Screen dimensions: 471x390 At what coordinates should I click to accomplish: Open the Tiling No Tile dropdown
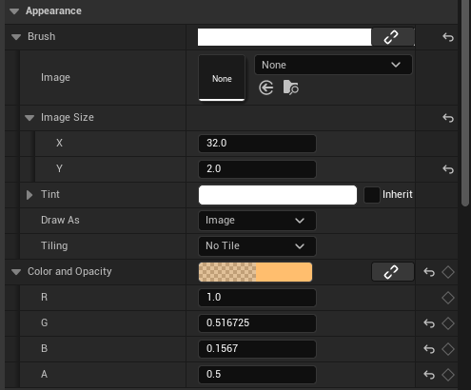tap(257, 246)
